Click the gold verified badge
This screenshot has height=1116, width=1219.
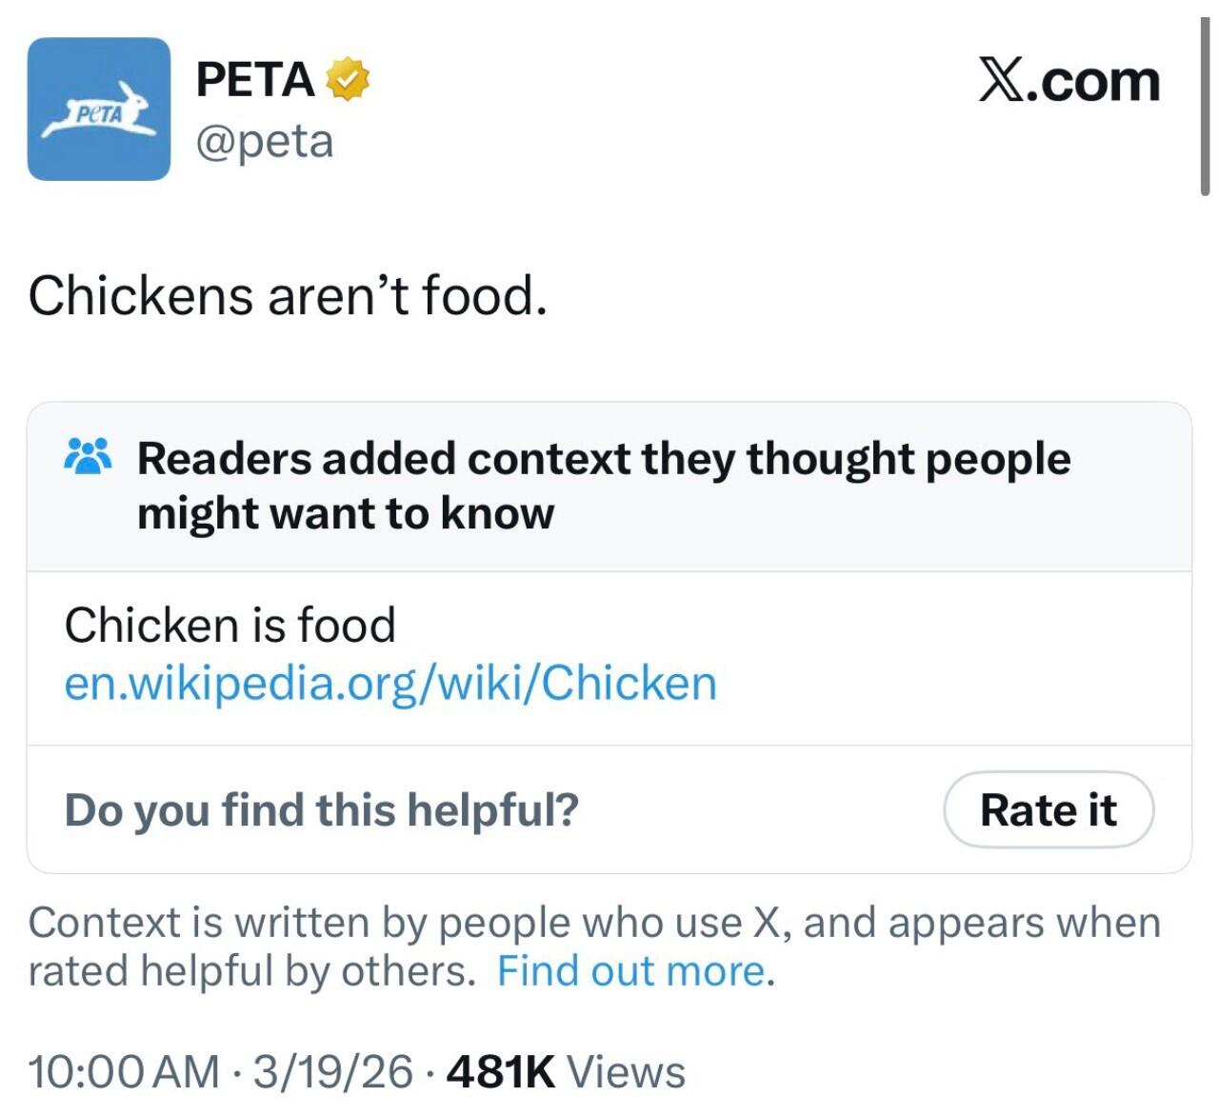tap(348, 79)
